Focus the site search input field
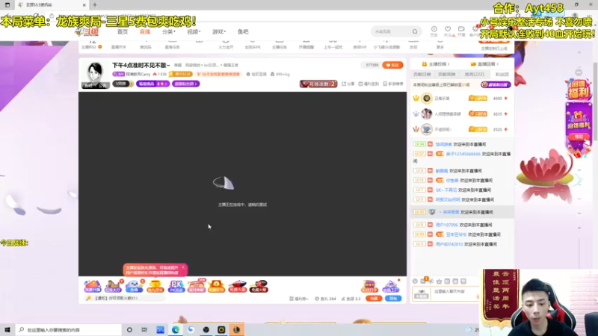 (x=391, y=31)
